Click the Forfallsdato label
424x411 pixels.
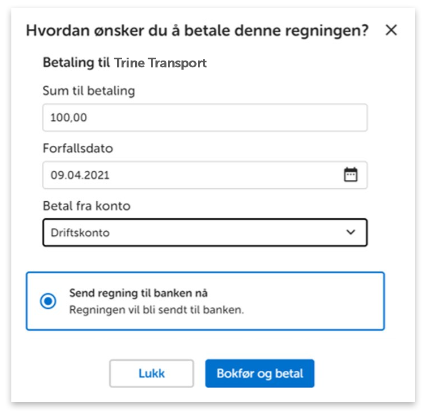(x=78, y=149)
